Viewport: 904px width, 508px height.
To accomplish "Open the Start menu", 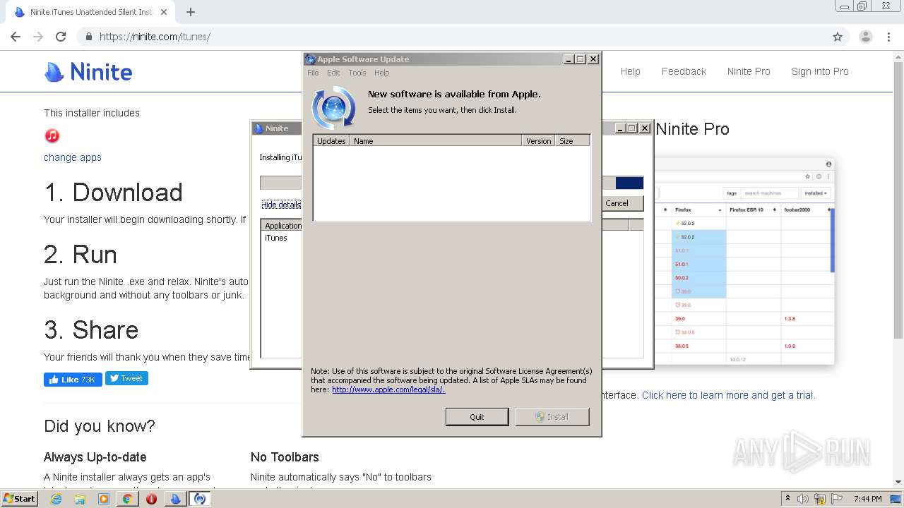I will click(x=19, y=499).
